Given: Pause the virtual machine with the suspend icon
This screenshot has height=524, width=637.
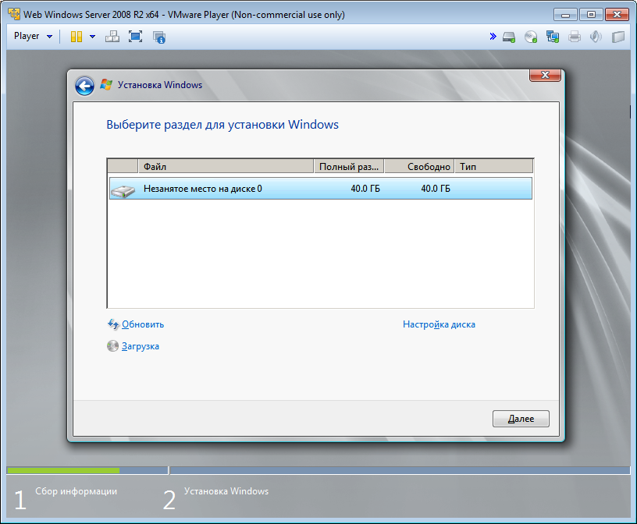Looking at the screenshot, I should [77, 37].
